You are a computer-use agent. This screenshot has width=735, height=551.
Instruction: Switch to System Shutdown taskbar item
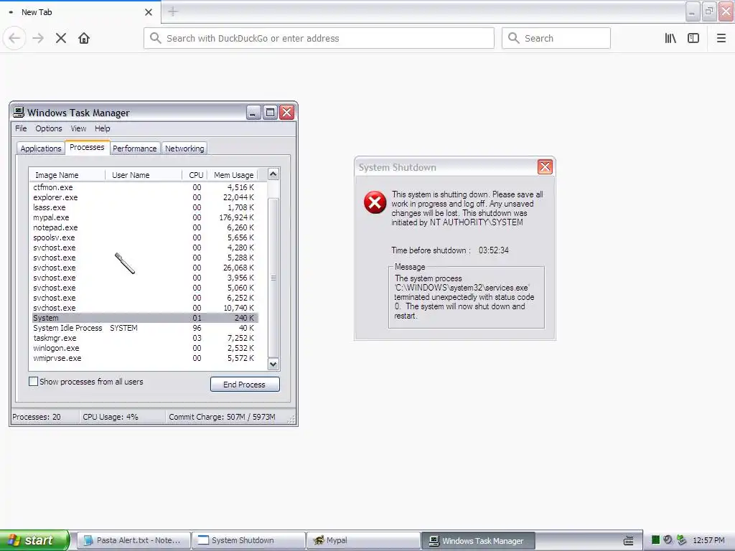pos(248,540)
